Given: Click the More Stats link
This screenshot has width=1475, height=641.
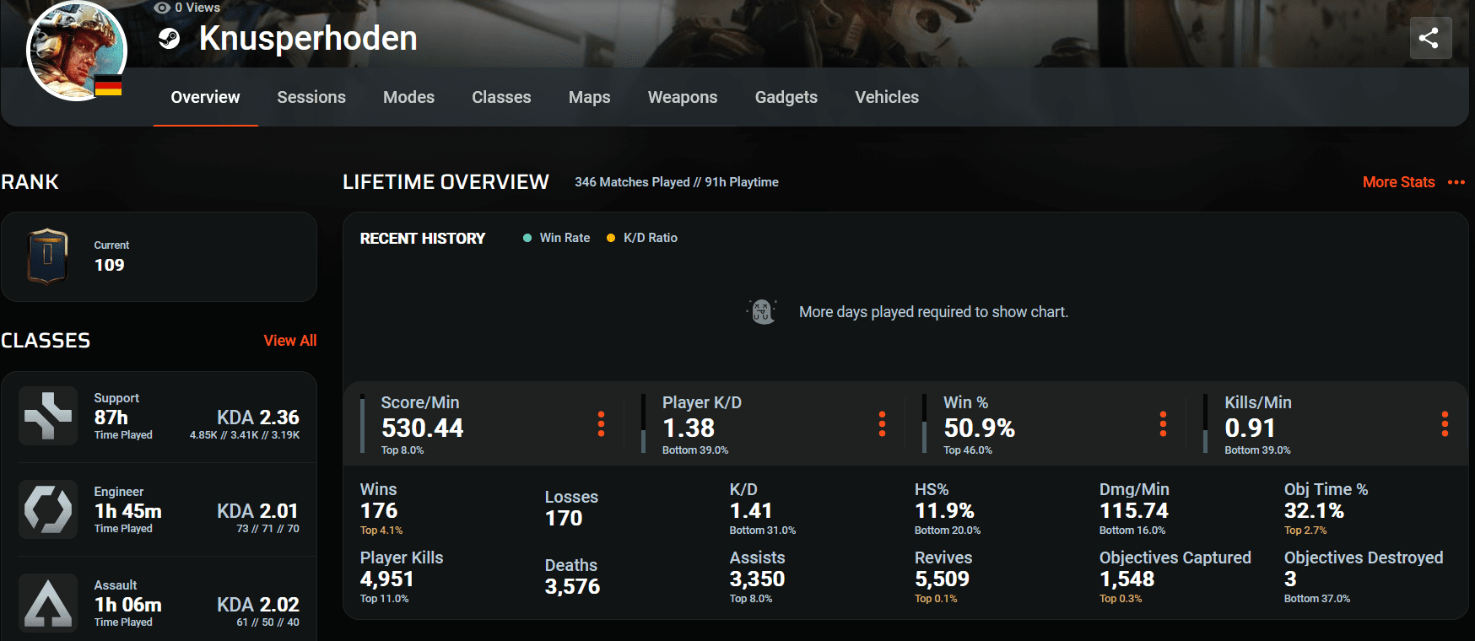Looking at the screenshot, I should tap(1398, 182).
